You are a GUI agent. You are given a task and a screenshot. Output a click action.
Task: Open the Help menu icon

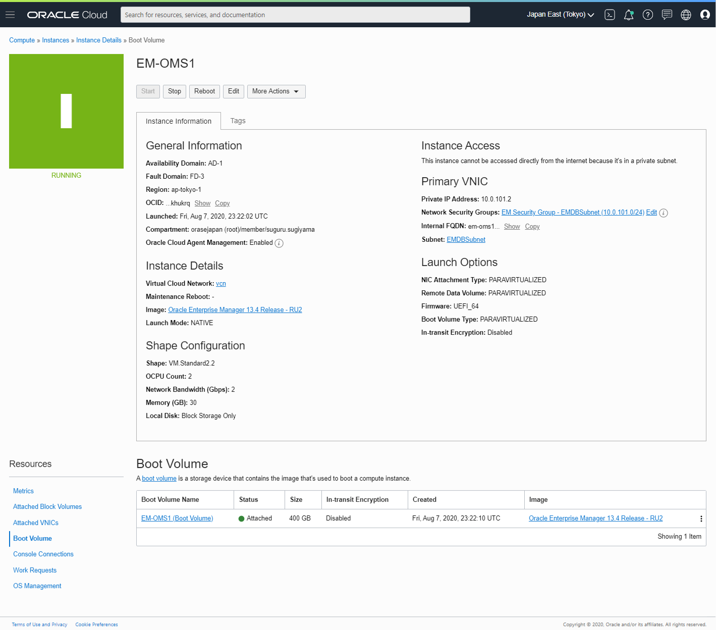(647, 15)
